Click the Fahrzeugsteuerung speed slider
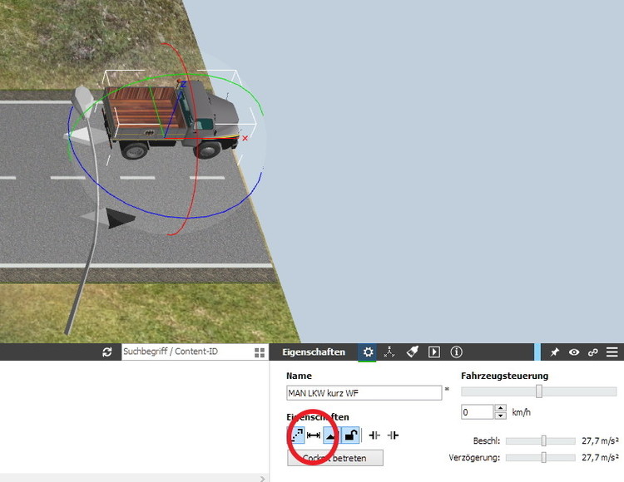The image size is (624, 482). coord(538,391)
